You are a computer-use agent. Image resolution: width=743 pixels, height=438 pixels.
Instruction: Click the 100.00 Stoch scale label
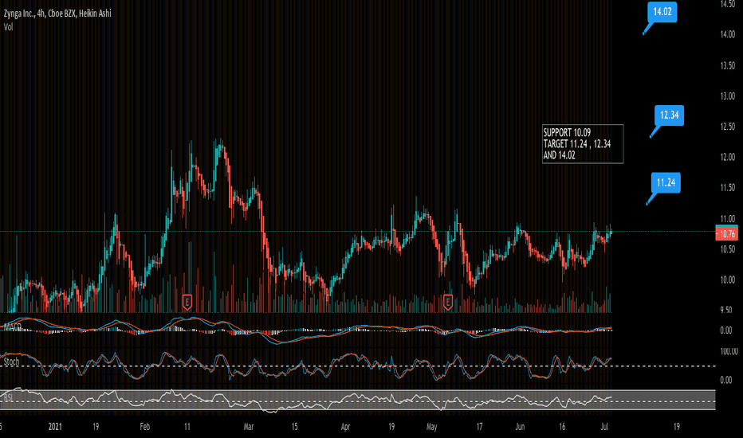point(729,351)
